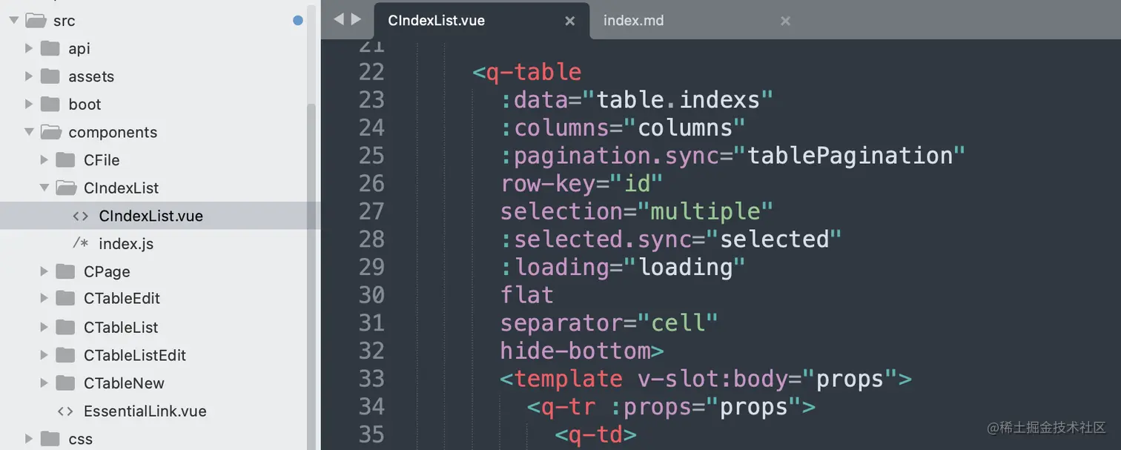1121x450 pixels.
Task: Expand the CTableList folder arrow
Action: [x=44, y=327]
